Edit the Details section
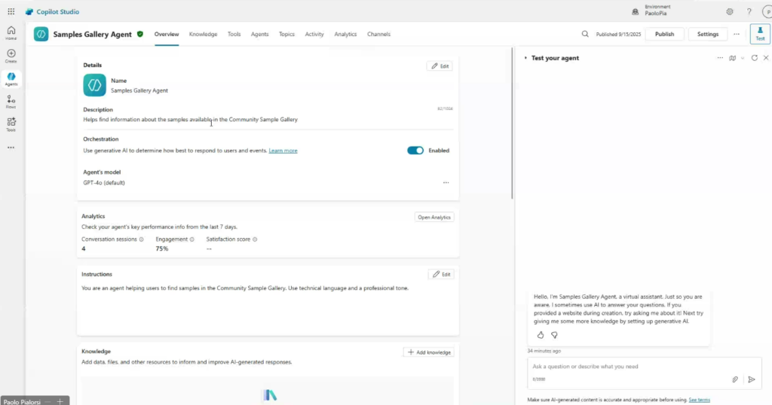The height and width of the screenshot is (405, 772). coord(440,65)
